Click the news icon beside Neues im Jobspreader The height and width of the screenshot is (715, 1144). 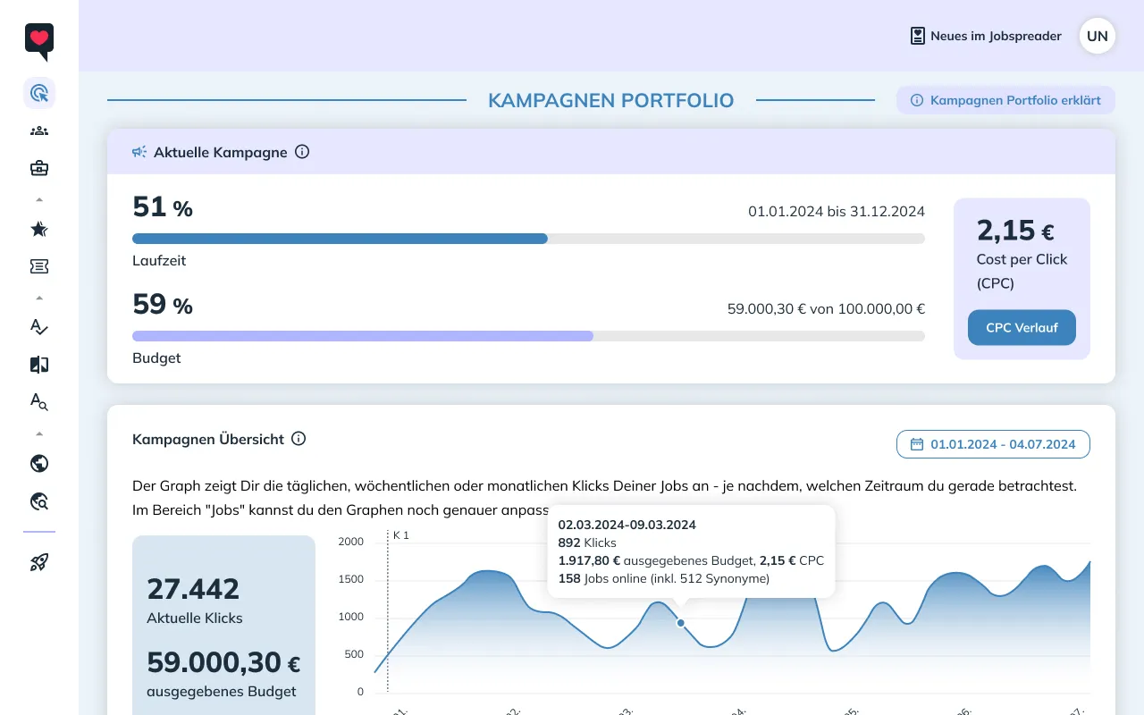[x=917, y=36]
